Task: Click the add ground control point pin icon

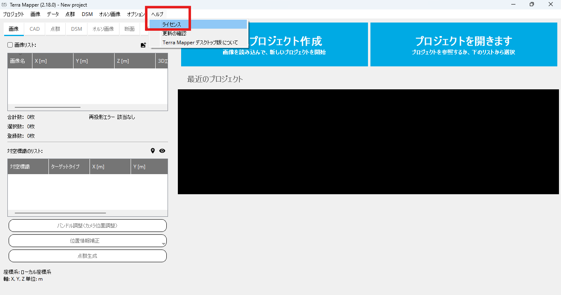Action: [153, 151]
